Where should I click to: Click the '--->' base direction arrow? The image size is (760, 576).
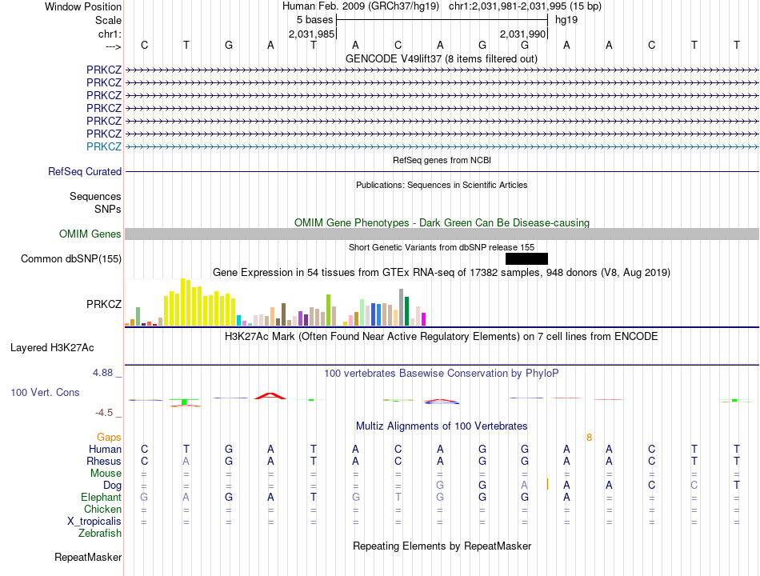pyautogui.click(x=113, y=46)
